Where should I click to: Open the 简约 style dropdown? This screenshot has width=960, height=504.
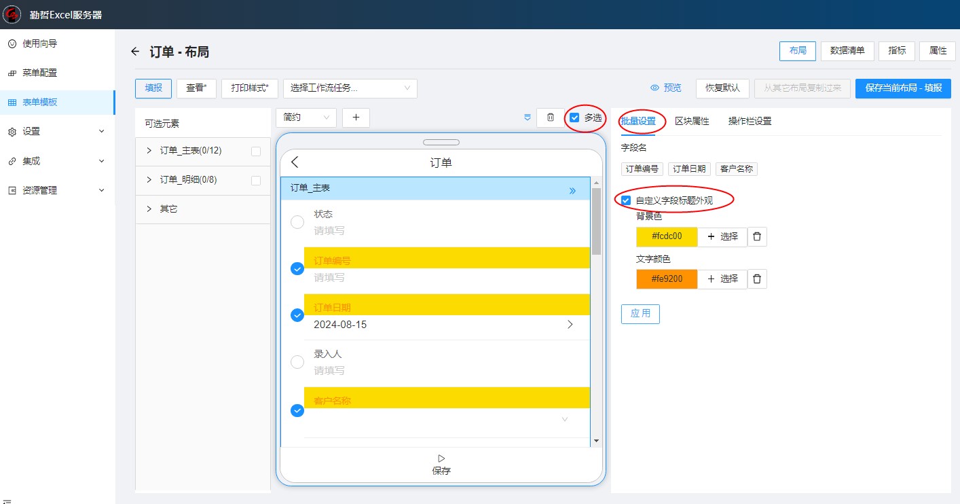[x=306, y=118]
